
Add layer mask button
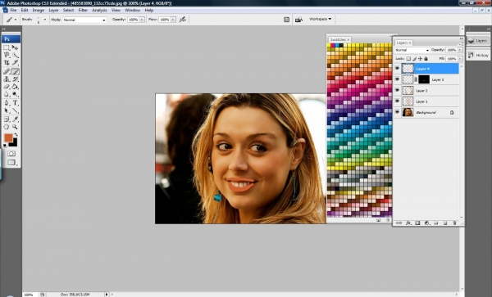click(417, 223)
